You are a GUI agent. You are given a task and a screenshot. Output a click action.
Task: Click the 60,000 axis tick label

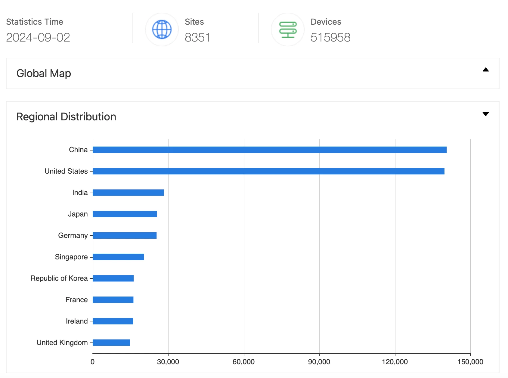click(244, 362)
